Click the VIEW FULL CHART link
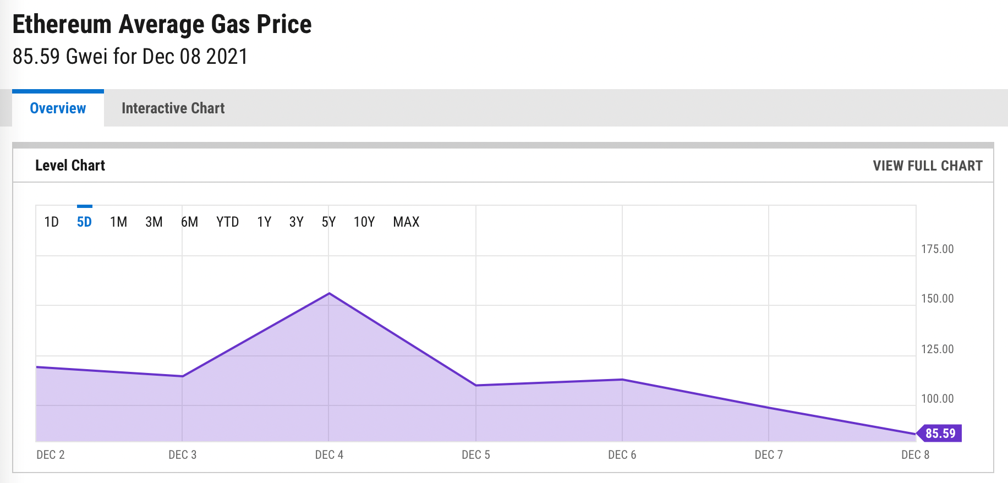The height and width of the screenshot is (483, 1008). 928,166
